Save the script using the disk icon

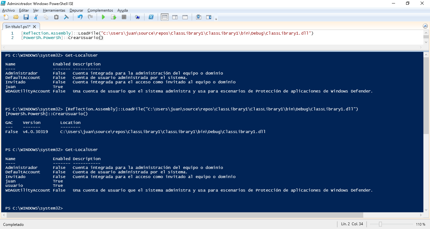coord(26,17)
